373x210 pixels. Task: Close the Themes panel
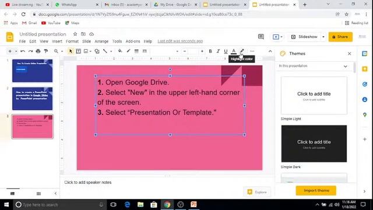point(349,54)
